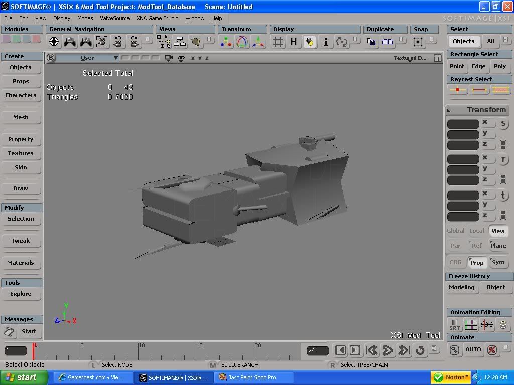The image size is (514, 385).
Task: Click the refresh display arrows icon
Action: point(341,42)
